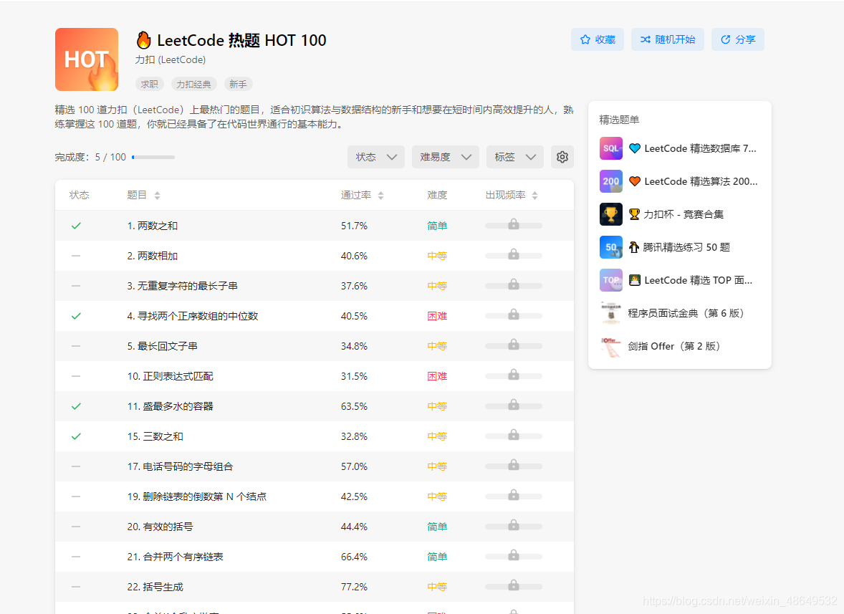Viewport: 844px width, 614px height.
Task: Open LeetCode 精选算法 200 list
Action: 701,181
